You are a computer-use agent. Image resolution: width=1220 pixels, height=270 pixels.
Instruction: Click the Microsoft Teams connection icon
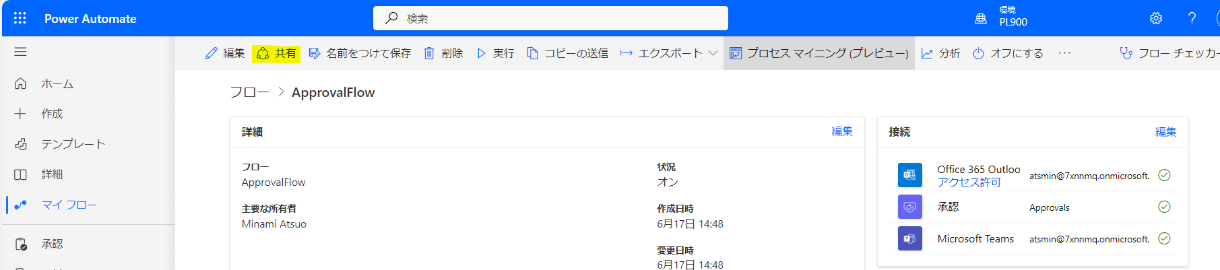point(909,238)
